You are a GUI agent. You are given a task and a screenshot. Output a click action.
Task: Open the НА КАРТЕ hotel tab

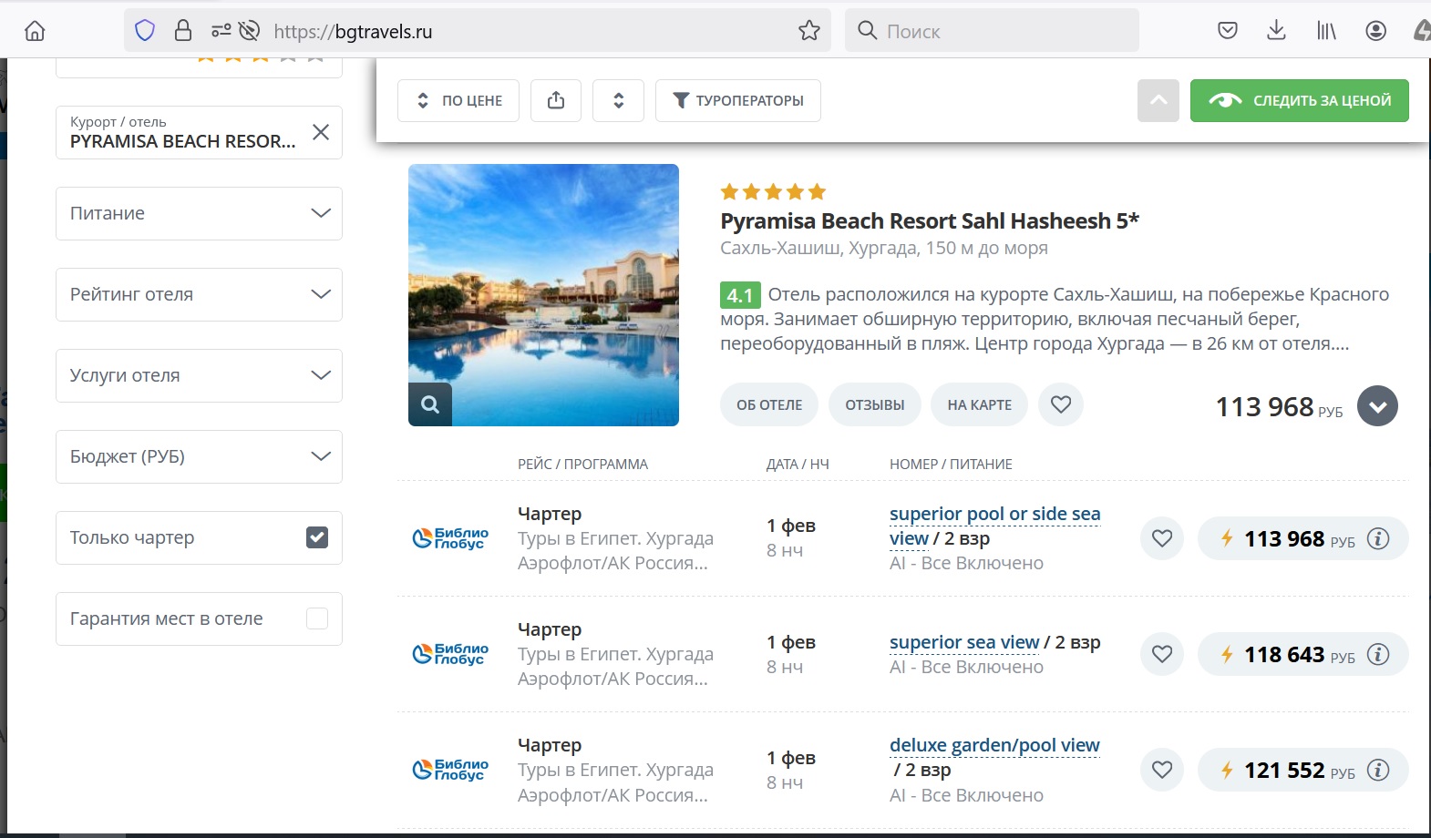point(979,404)
